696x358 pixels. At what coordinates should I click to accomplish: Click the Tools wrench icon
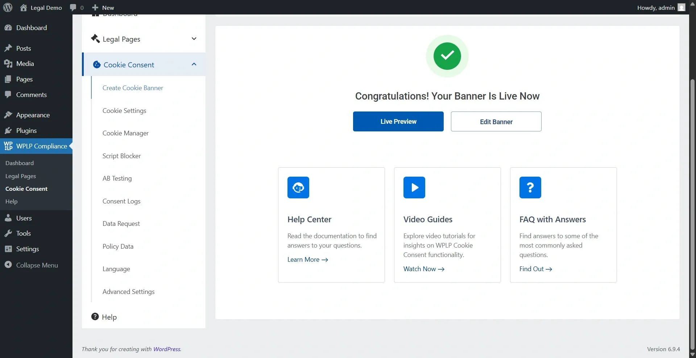(x=8, y=233)
